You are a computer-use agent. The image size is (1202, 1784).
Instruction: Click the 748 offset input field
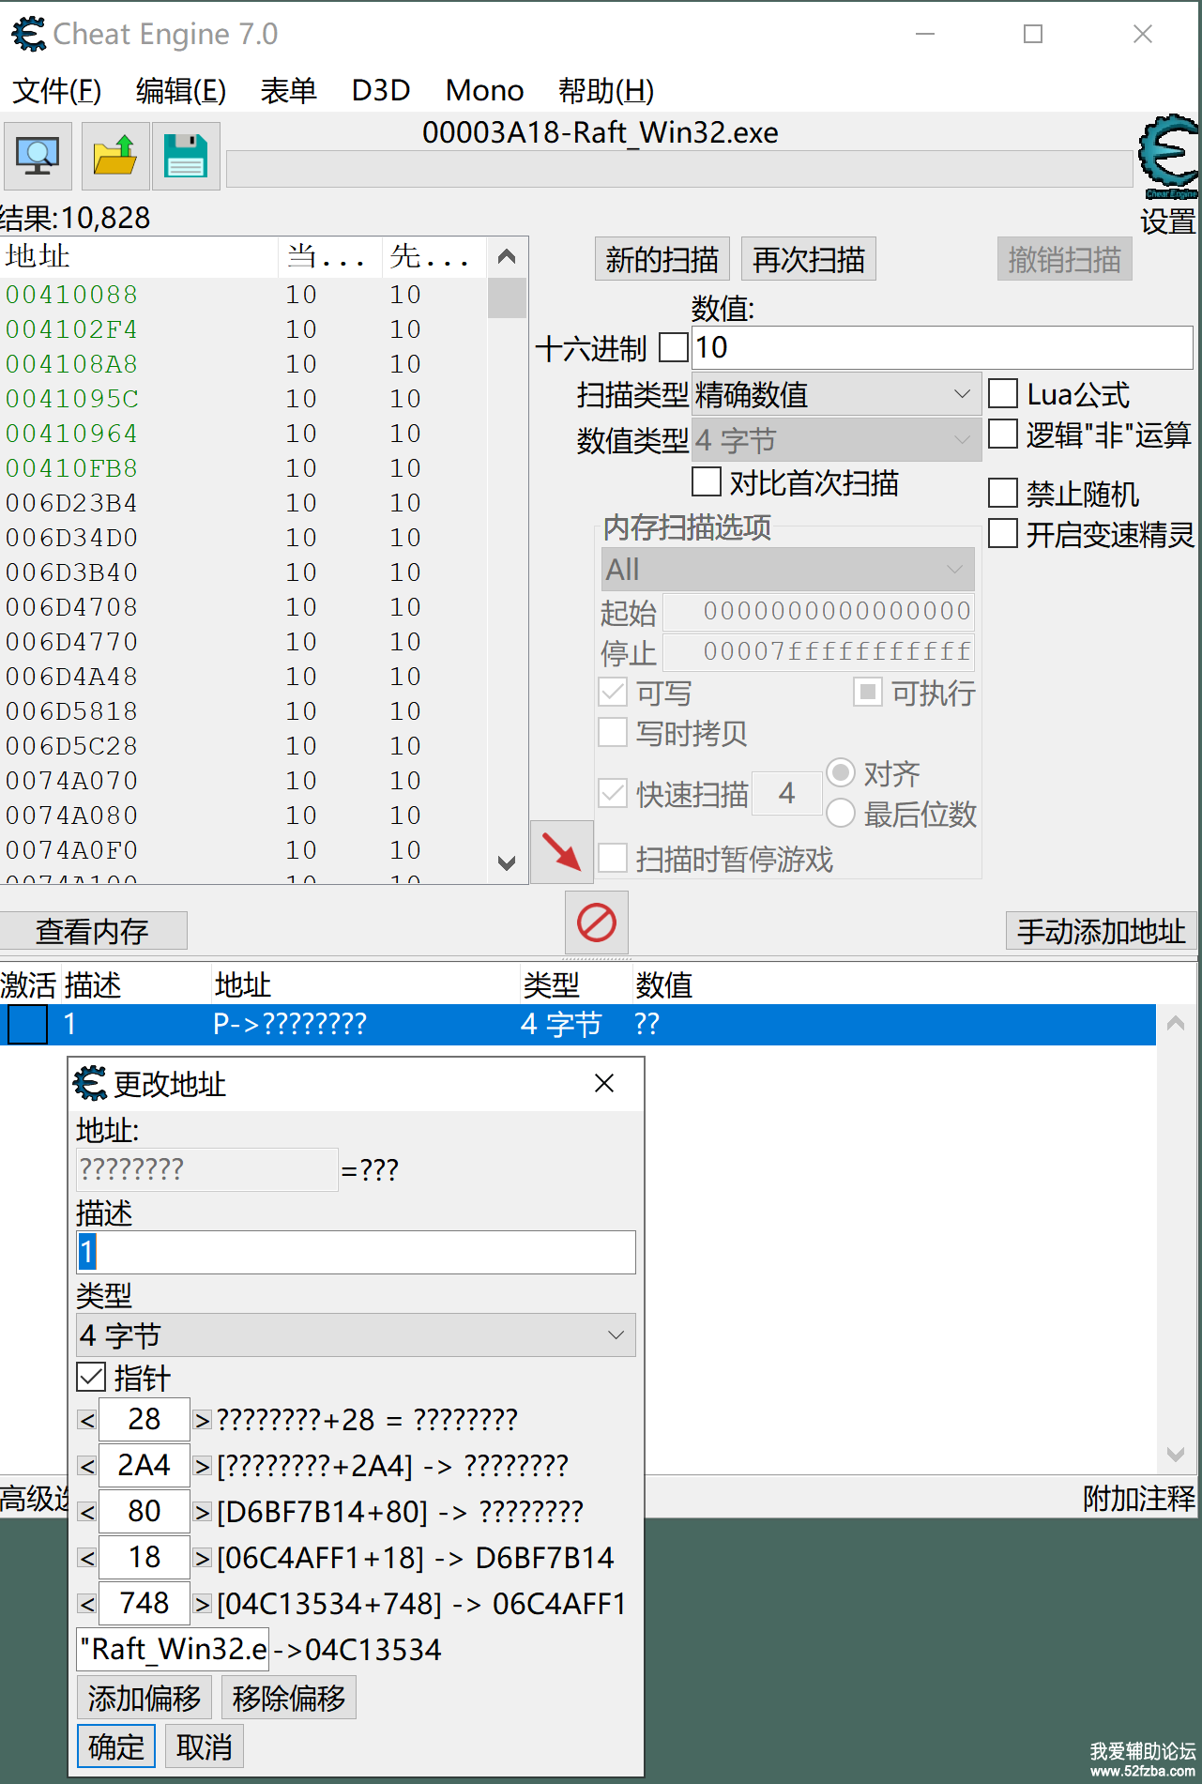(145, 1604)
